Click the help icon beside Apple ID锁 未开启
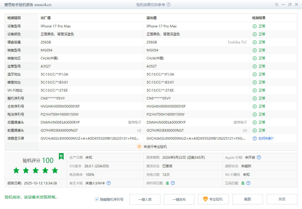This screenshot has height=209, width=302. [x=259, y=157]
